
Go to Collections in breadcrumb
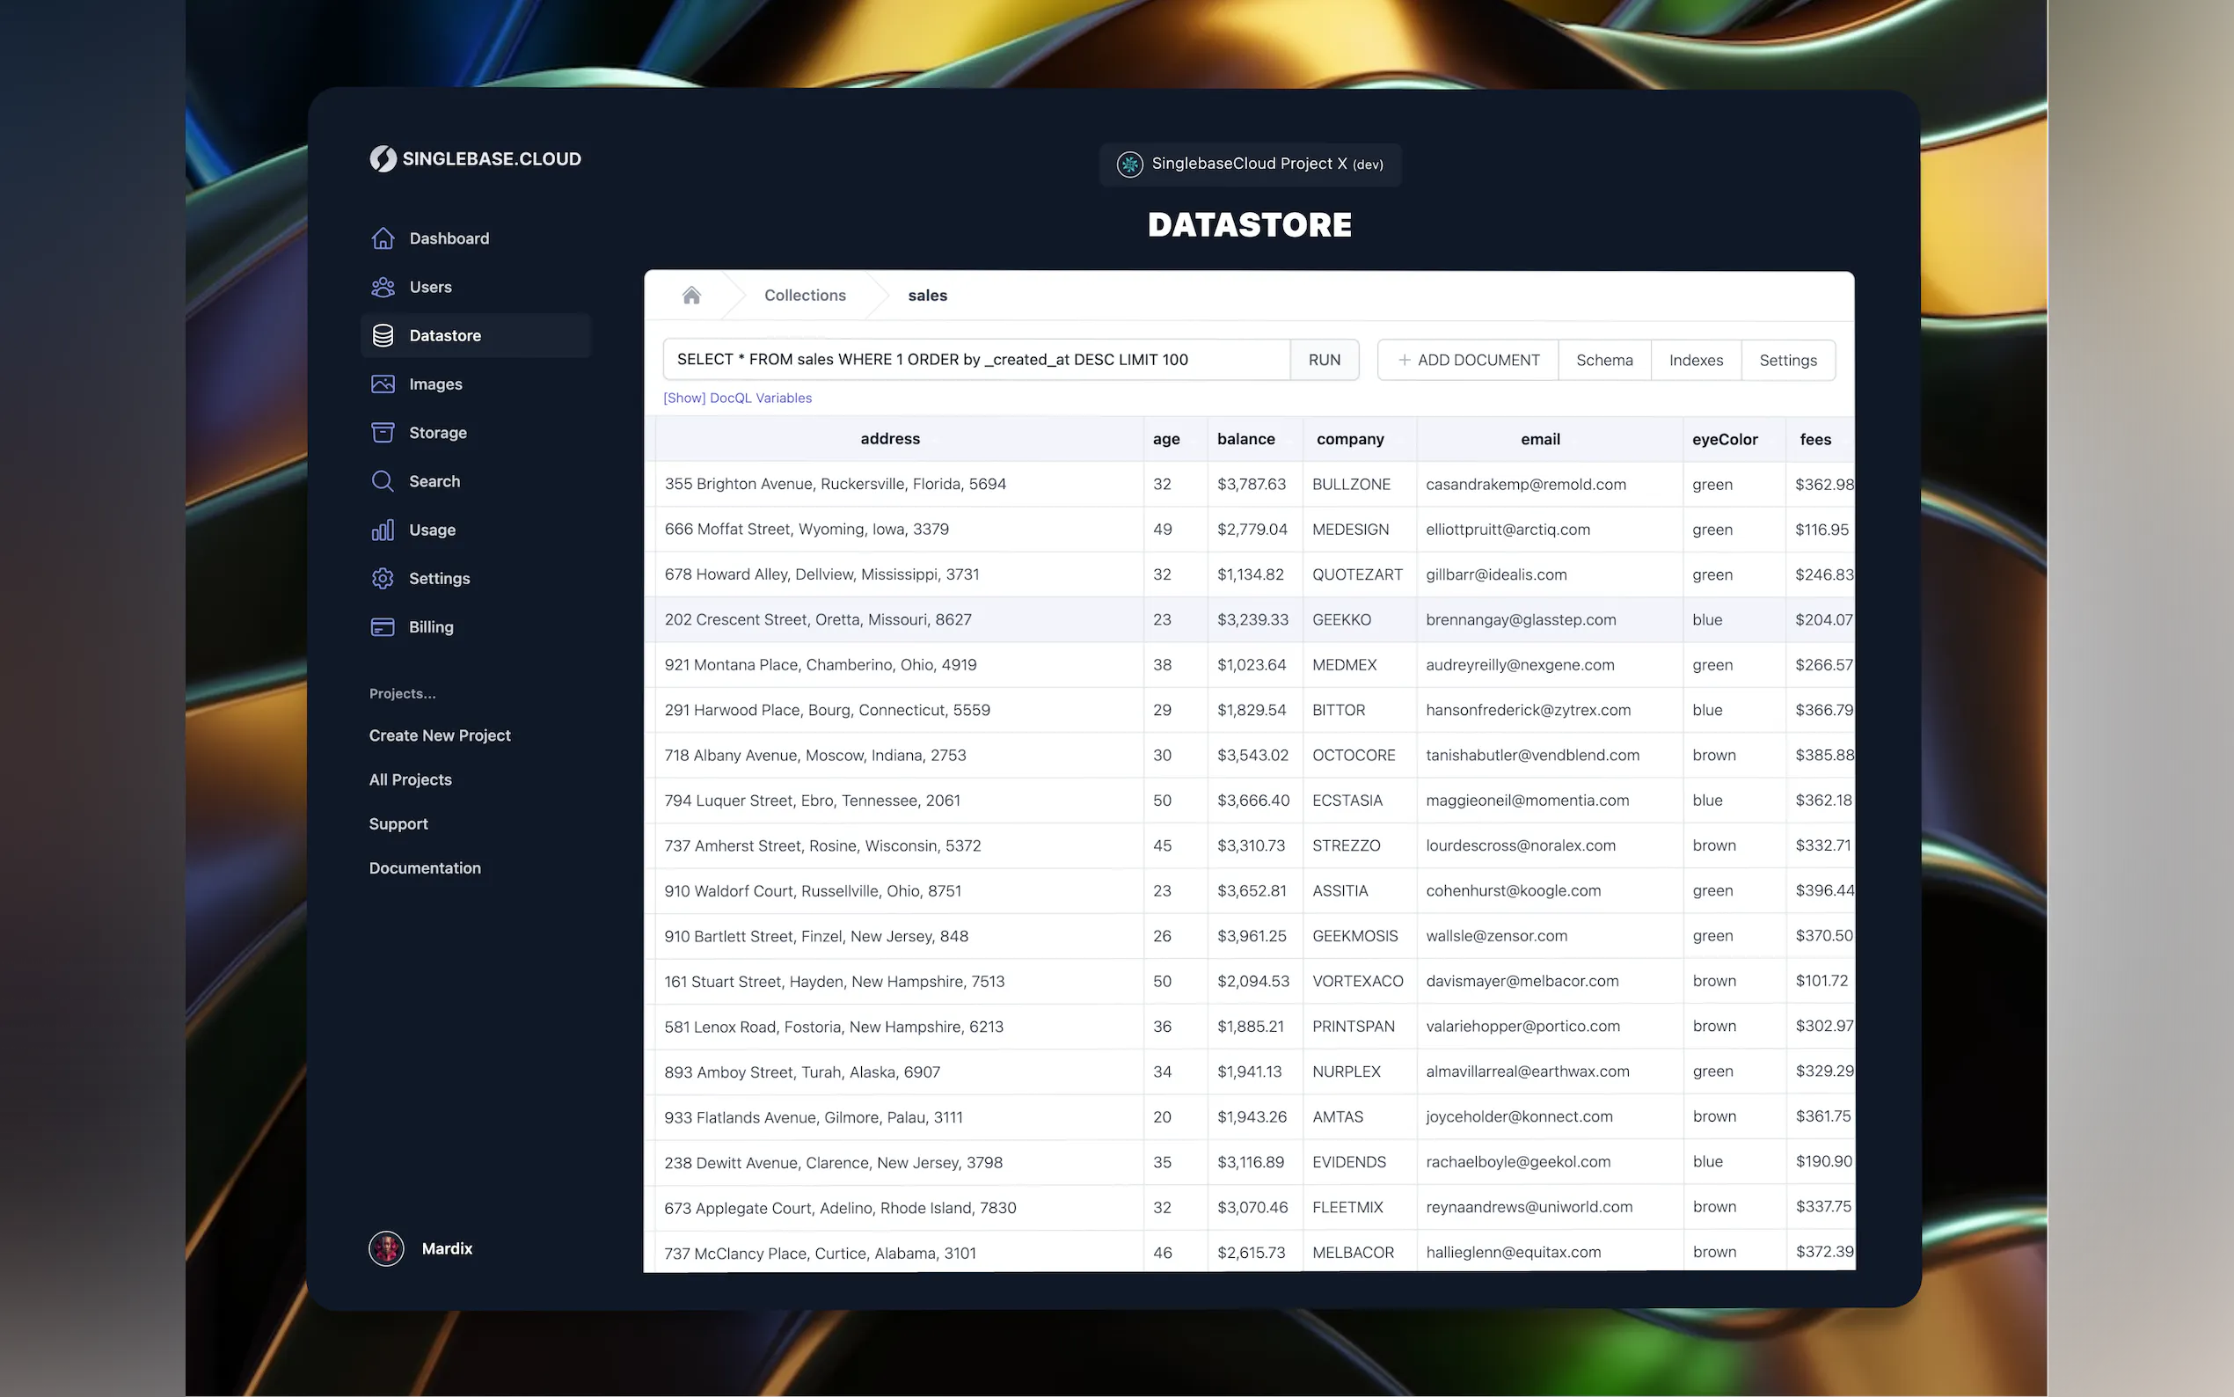click(x=805, y=296)
